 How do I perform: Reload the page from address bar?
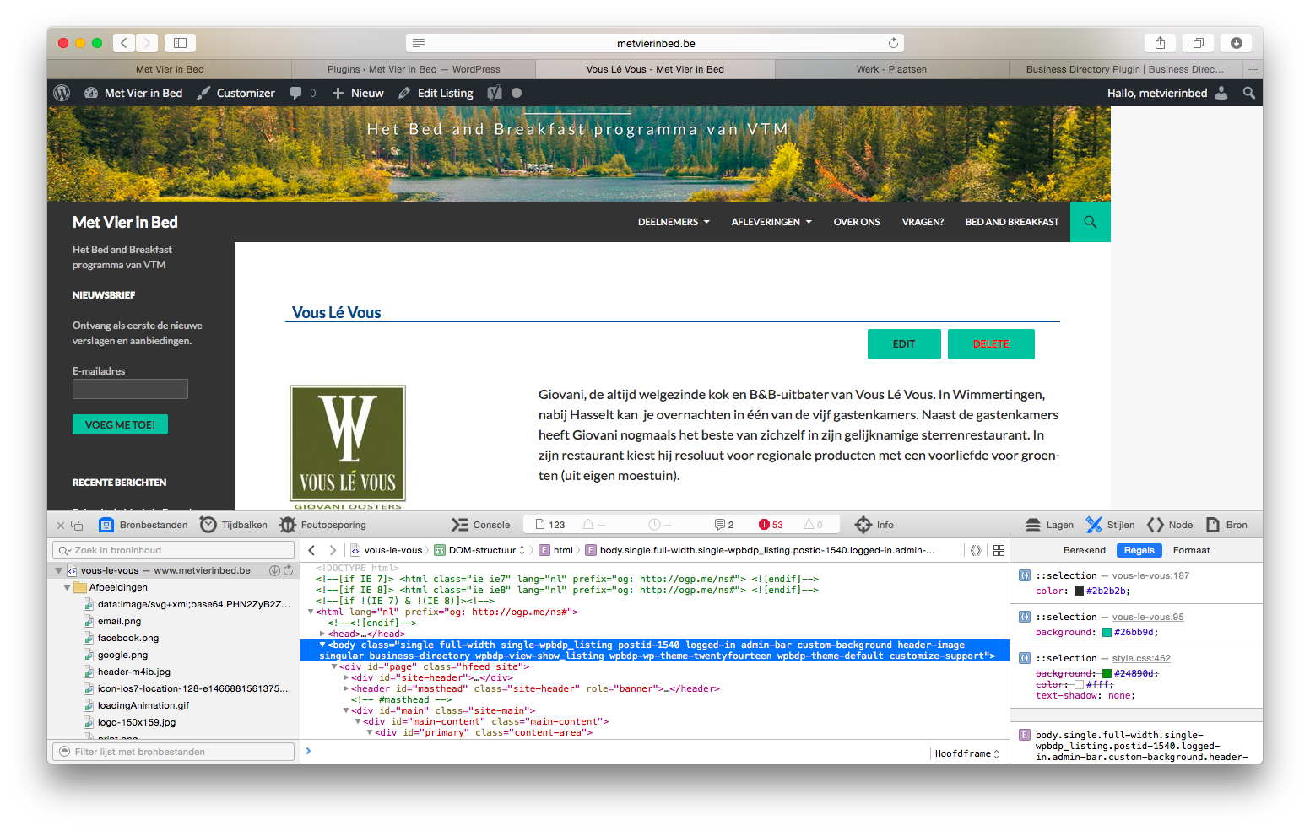(x=893, y=43)
